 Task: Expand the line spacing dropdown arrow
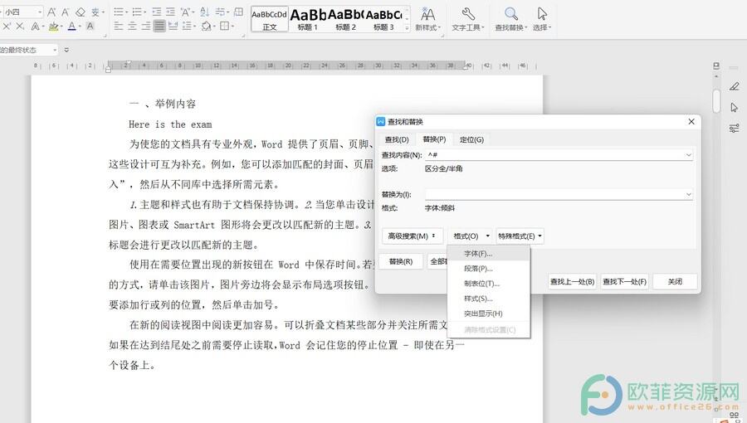[194, 27]
